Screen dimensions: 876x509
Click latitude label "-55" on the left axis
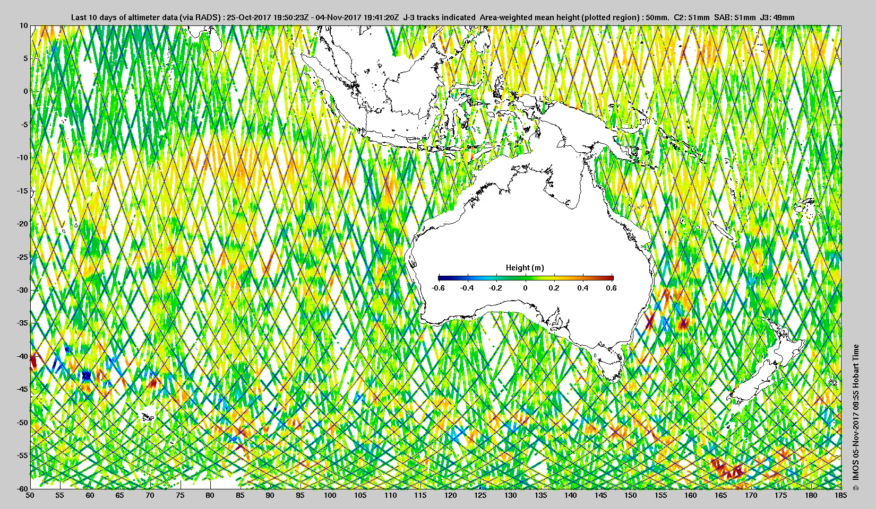22,455
